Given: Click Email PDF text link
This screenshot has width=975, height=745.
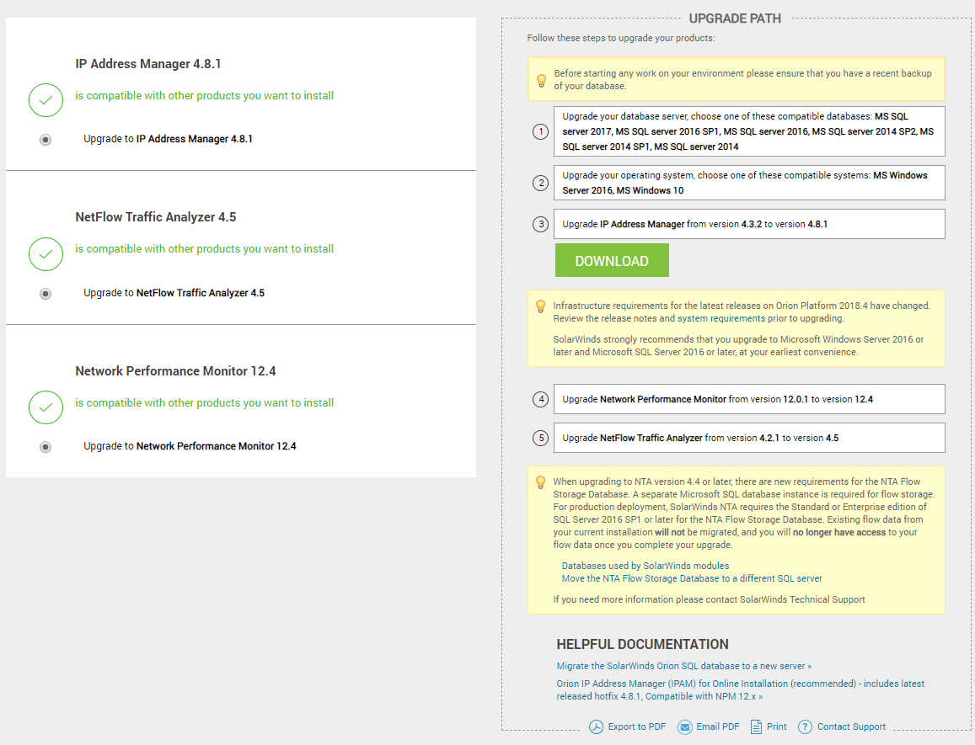Looking at the screenshot, I should (718, 727).
